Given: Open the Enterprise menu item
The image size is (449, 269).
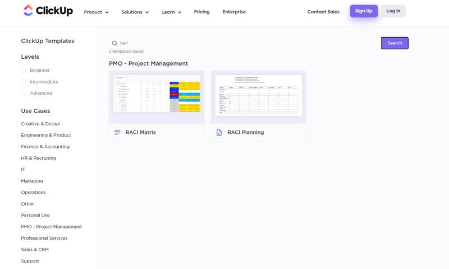Looking at the screenshot, I should (233, 12).
